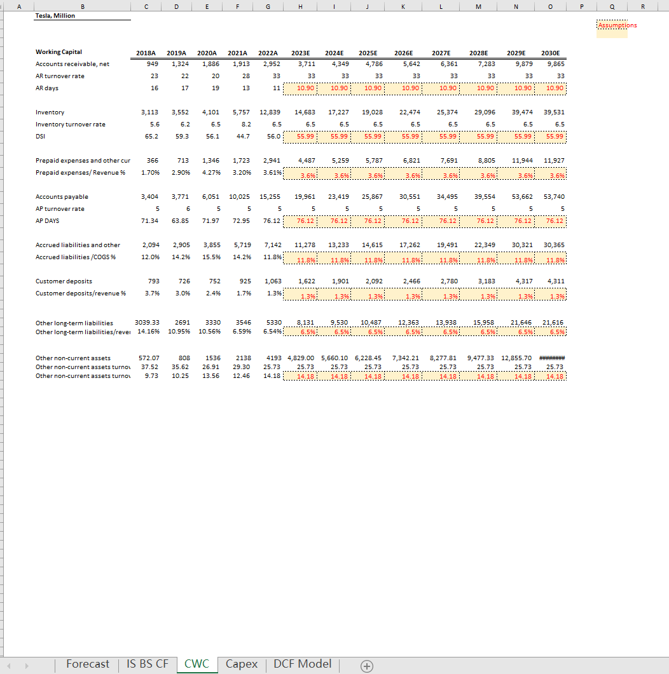Screen dimensions: 669x674
Task: Select the CWC sheet tab
Action: [x=197, y=664]
